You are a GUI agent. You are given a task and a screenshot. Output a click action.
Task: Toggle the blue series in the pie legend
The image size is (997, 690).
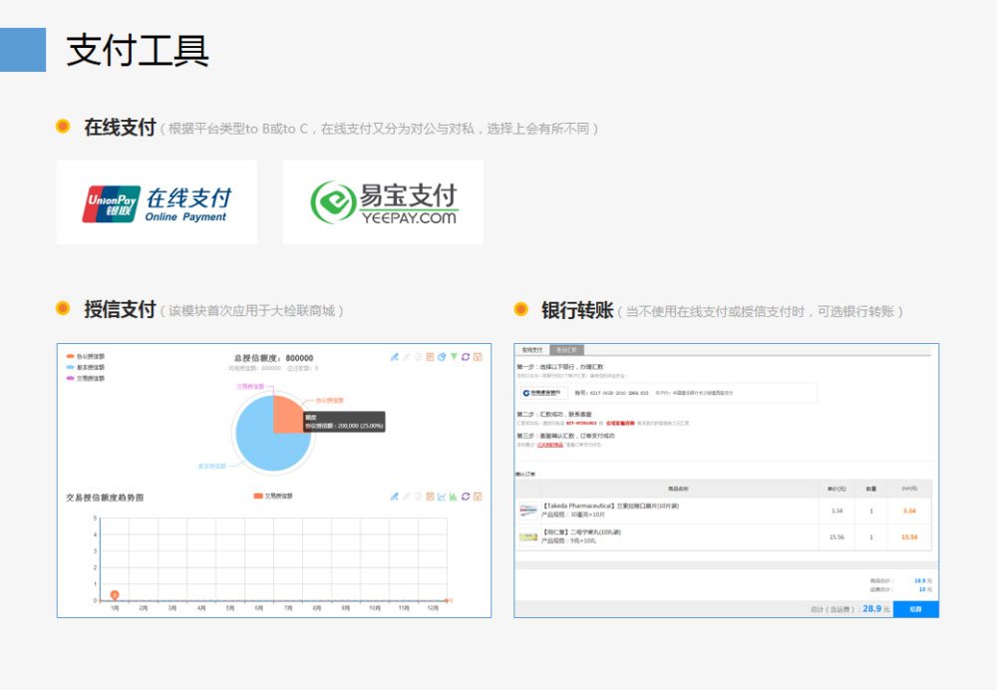[85, 368]
